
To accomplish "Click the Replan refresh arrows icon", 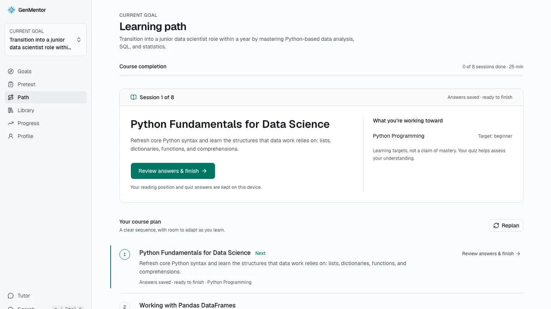I will click(x=496, y=225).
